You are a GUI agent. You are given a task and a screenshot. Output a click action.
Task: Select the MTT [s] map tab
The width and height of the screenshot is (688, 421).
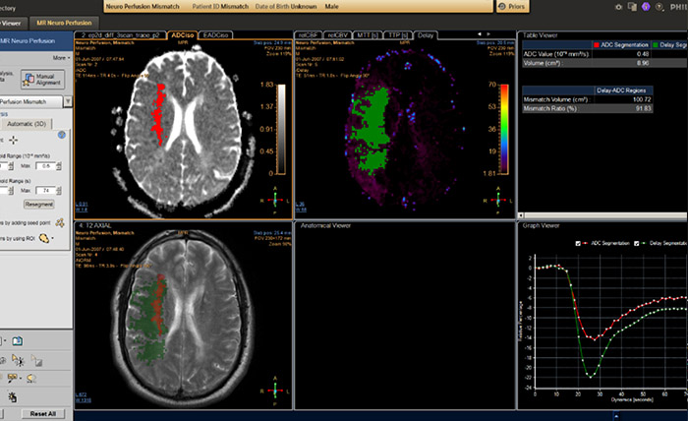point(368,35)
